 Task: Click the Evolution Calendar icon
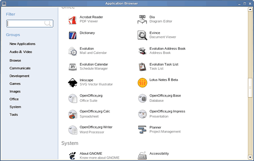point(72,67)
